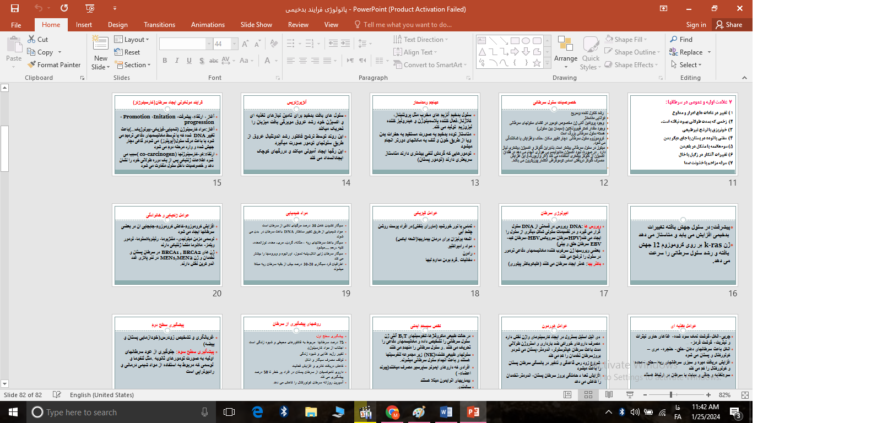Open Reading View from status bar
Viewport: 882px width, 423px height.
pyautogui.click(x=609, y=395)
